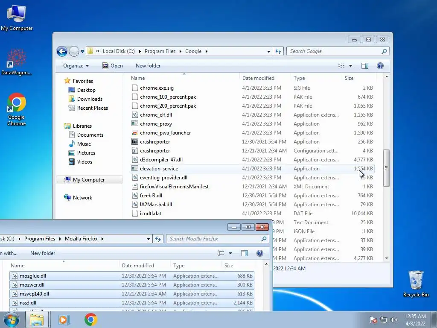The image size is (437, 328).
Task: Open the network tray icon
Action: pos(384,320)
